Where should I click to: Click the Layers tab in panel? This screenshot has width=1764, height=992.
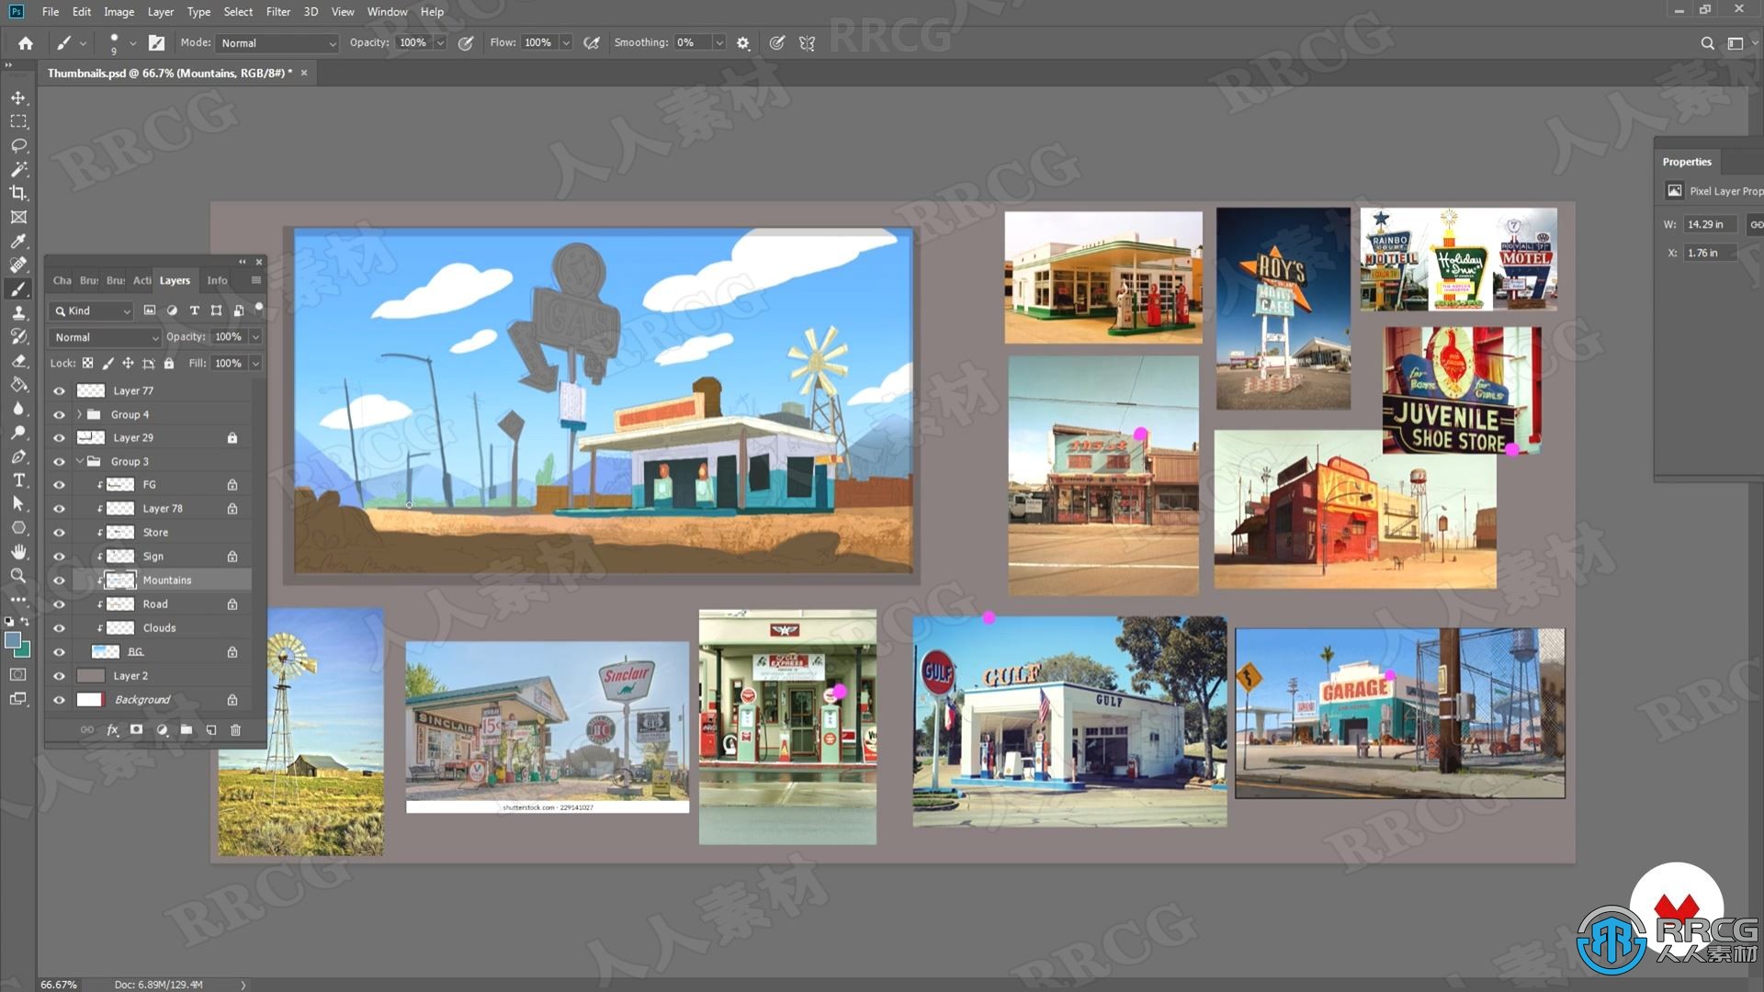[175, 280]
